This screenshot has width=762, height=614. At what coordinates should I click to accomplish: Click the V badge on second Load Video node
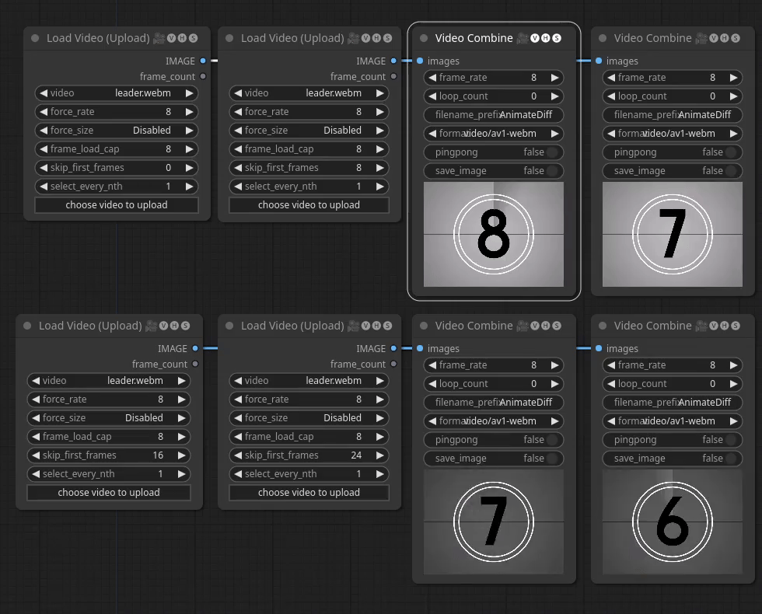click(x=364, y=37)
